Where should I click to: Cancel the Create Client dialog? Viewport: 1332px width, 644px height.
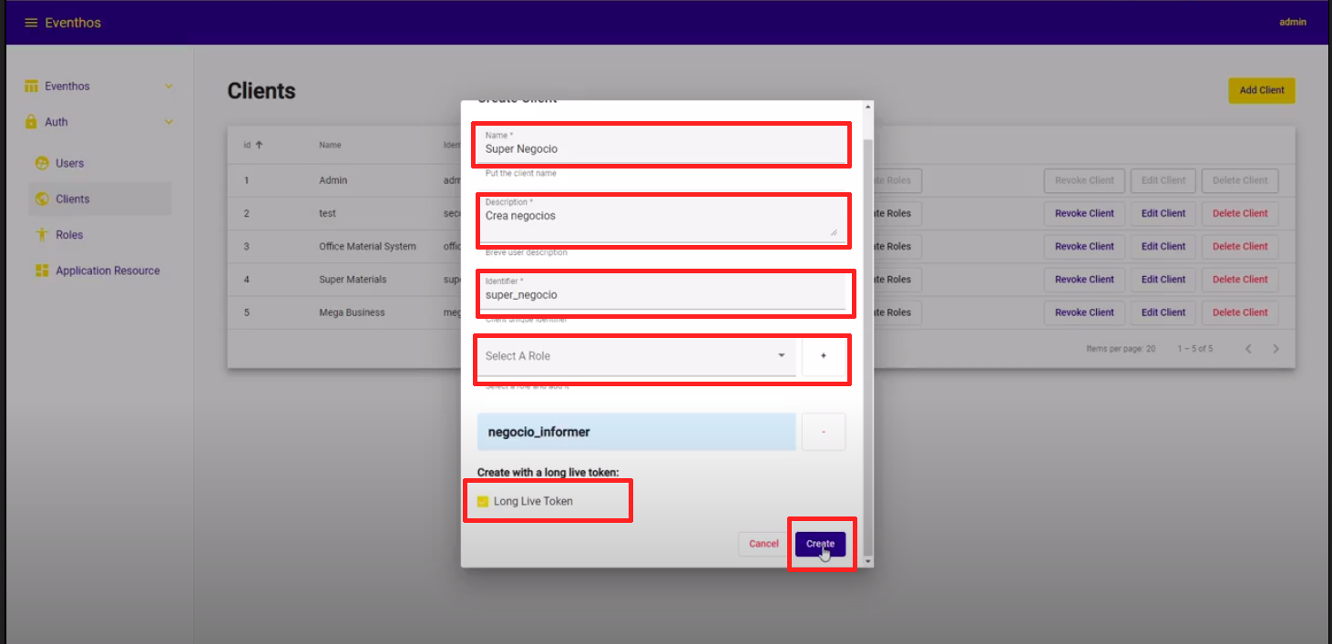click(763, 544)
